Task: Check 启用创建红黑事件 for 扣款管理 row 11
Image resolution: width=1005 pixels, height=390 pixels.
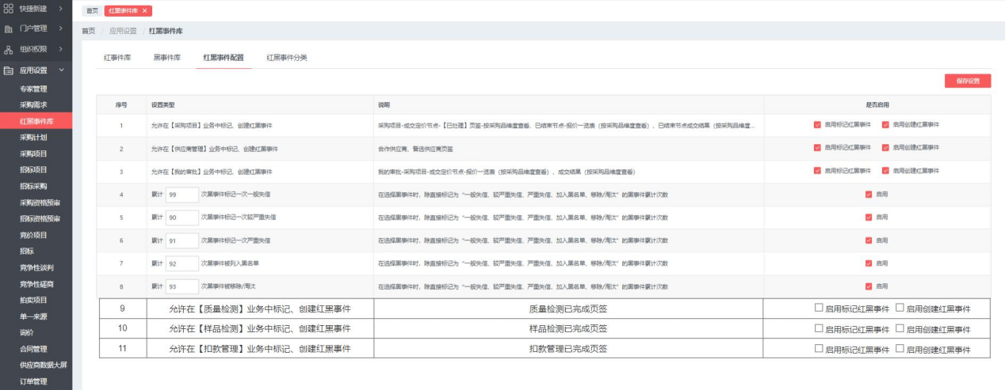Action: point(900,348)
